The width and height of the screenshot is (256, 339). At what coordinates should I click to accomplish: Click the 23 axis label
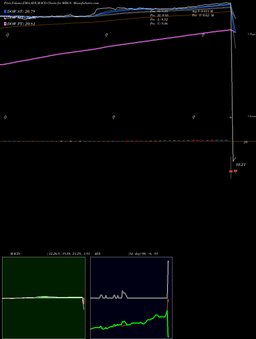[245, 142]
